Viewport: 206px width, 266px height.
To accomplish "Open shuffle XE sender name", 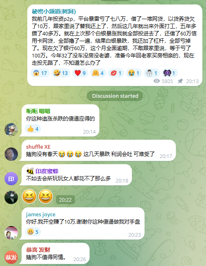I will coord(38,147).
